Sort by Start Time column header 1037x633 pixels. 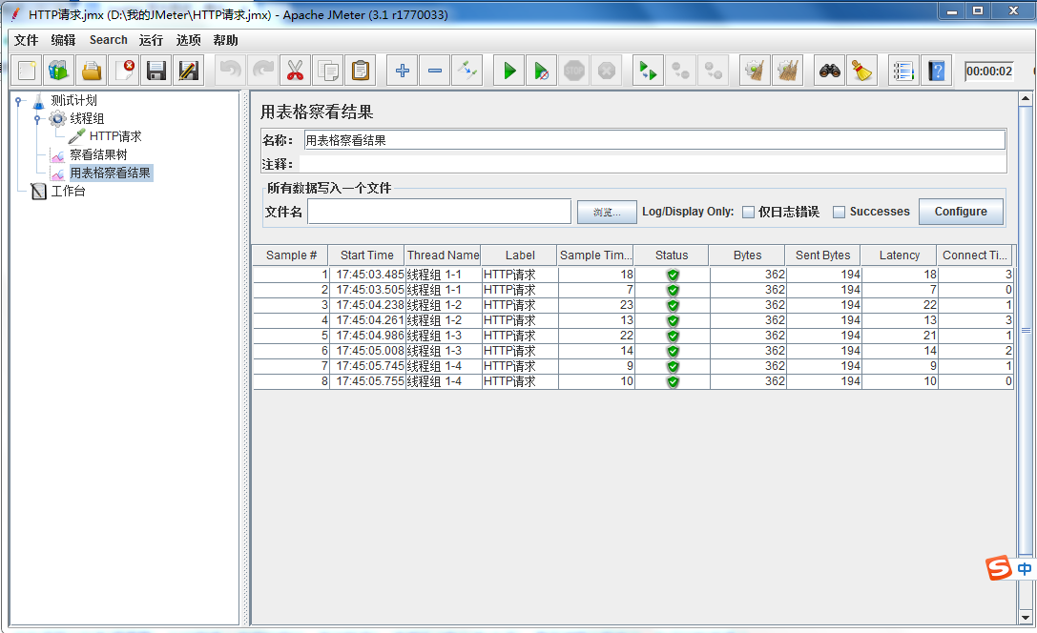(366, 255)
